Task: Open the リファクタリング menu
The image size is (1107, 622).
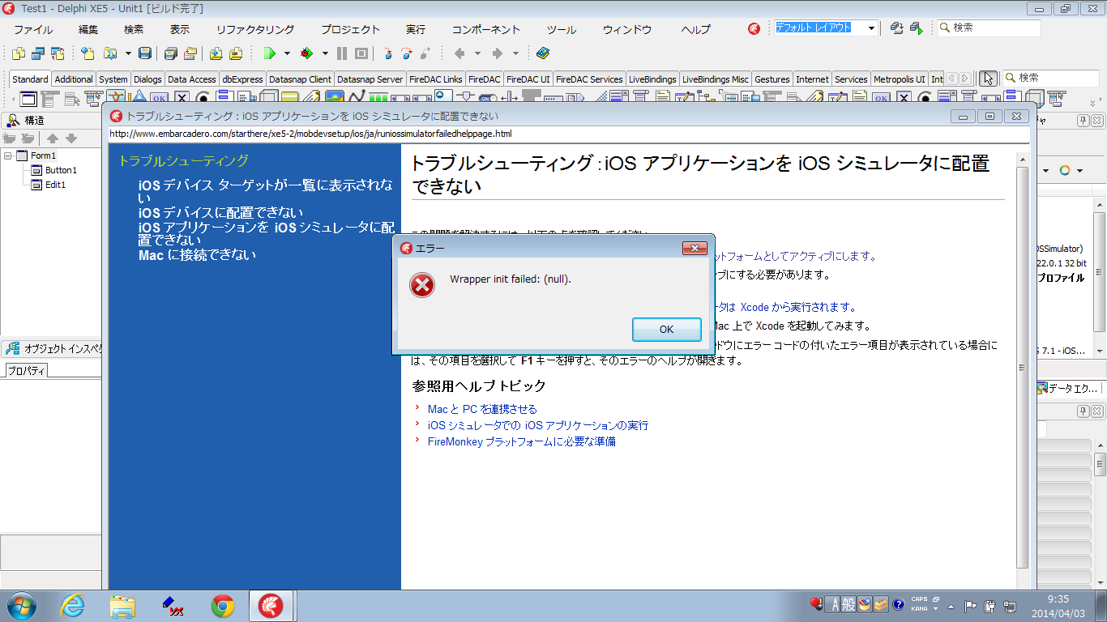Action: pyautogui.click(x=255, y=29)
